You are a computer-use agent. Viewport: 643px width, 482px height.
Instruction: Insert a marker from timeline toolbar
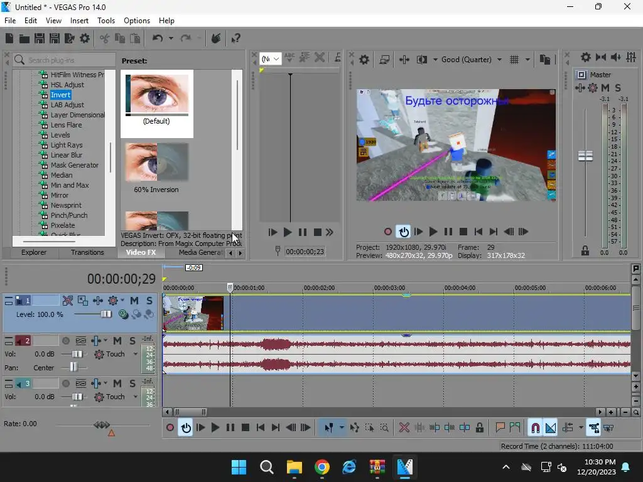click(500, 428)
